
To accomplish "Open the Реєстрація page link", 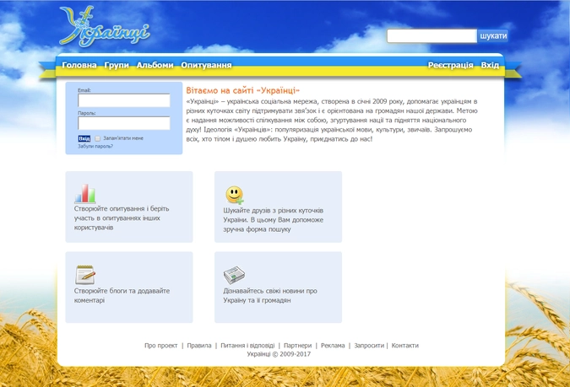I will point(450,65).
